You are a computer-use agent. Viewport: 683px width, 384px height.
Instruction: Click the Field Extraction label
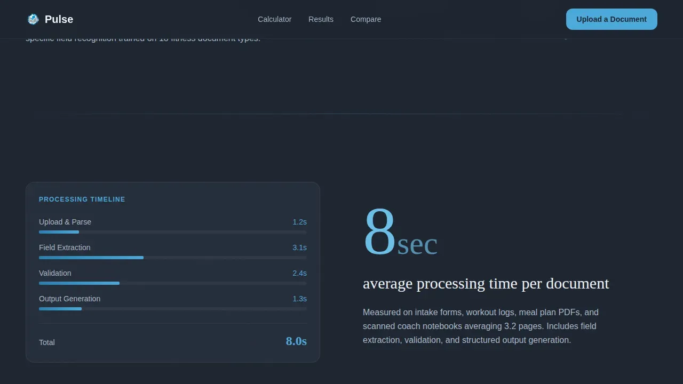pyautogui.click(x=65, y=247)
